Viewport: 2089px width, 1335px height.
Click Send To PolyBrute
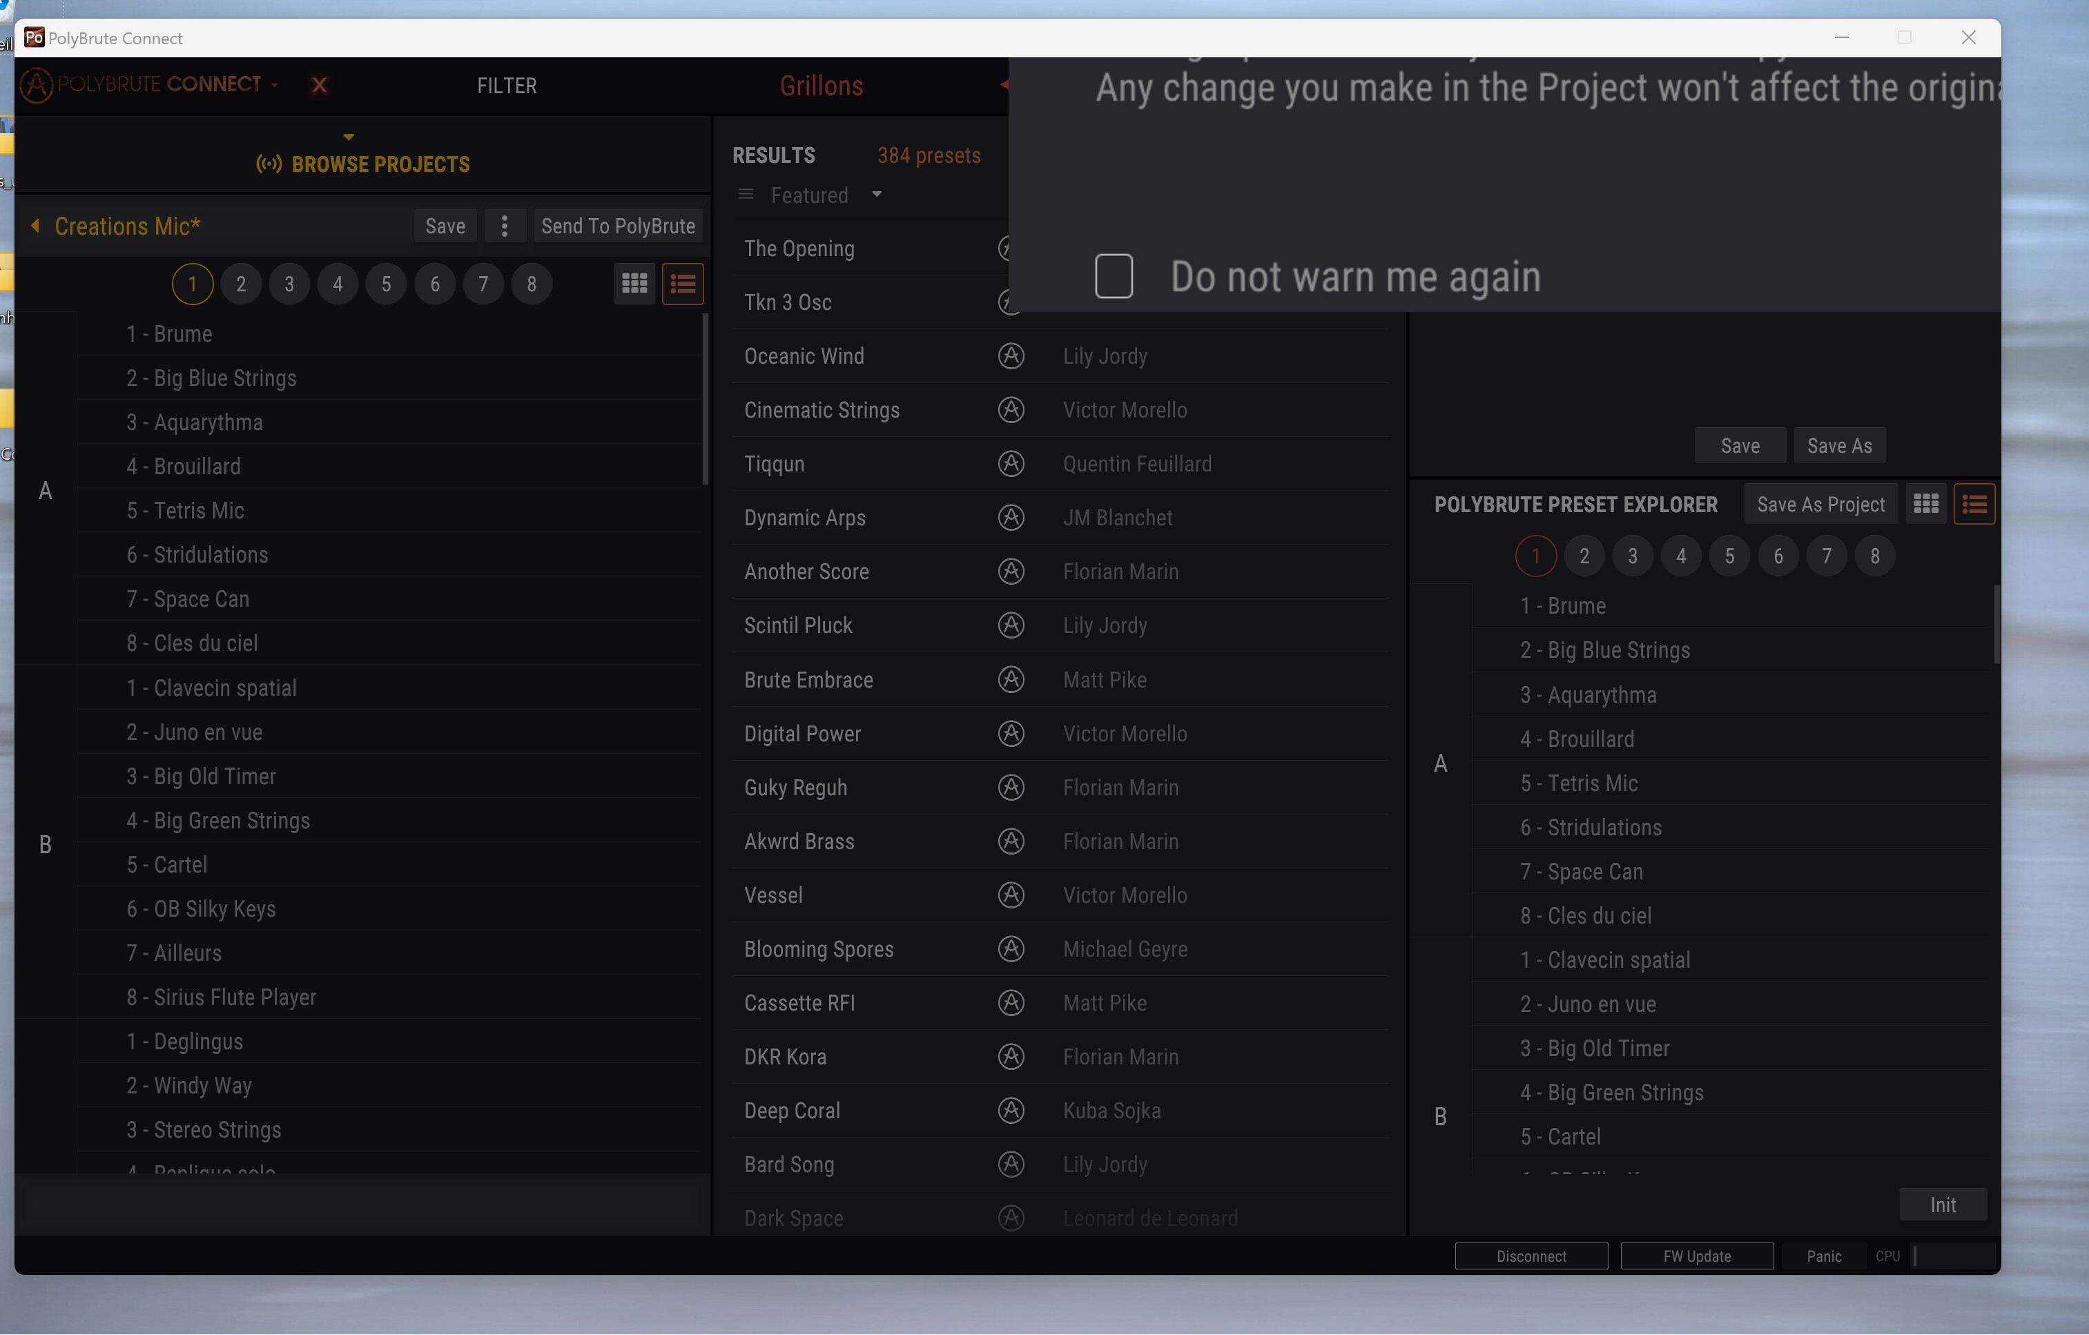click(618, 226)
